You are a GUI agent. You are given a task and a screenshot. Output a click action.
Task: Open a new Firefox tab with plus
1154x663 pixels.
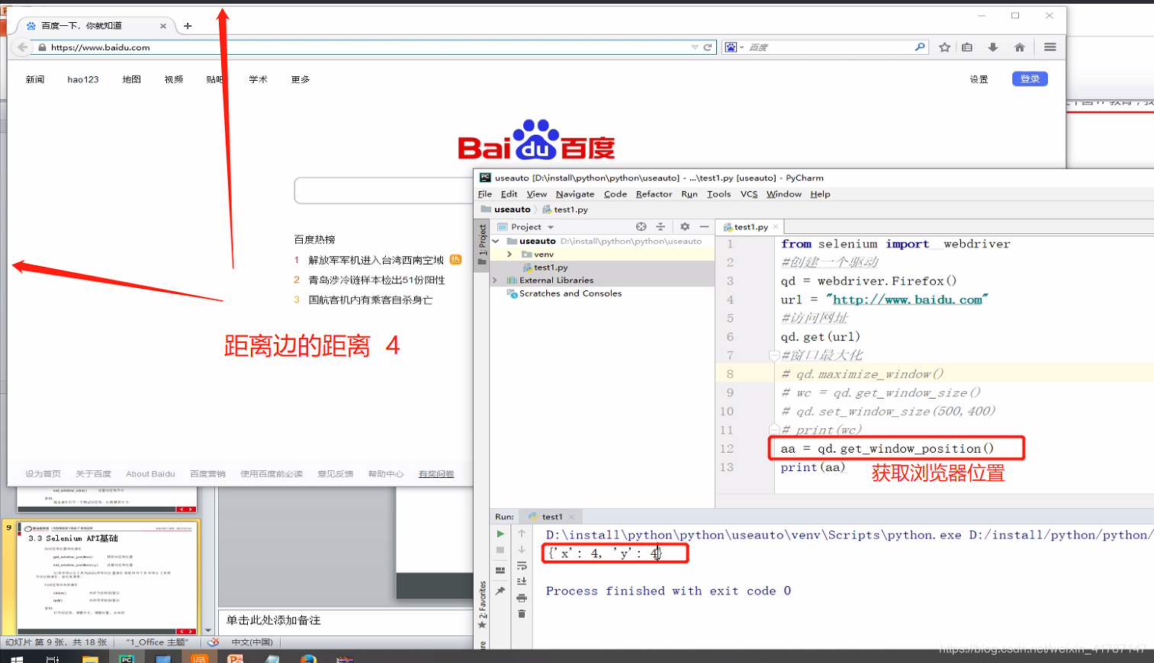[188, 26]
